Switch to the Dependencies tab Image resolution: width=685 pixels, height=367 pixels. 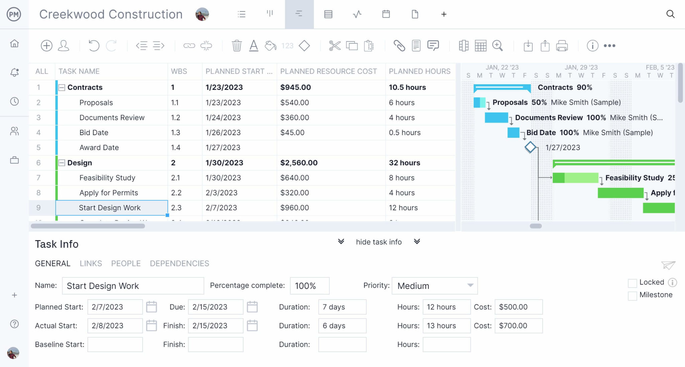(179, 263)
